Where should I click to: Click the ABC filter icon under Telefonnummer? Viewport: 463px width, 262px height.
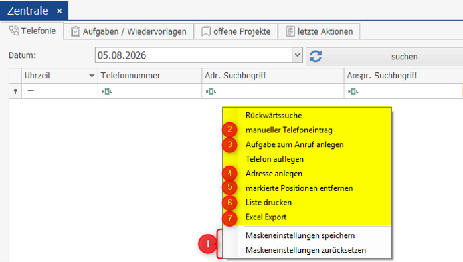pos(107,91)
